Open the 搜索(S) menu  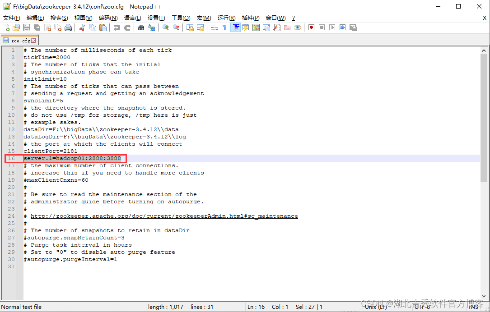click(x=59, y=18)
